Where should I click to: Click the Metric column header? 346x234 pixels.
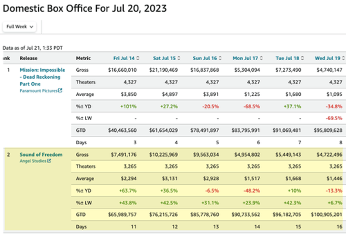(83, 58)
